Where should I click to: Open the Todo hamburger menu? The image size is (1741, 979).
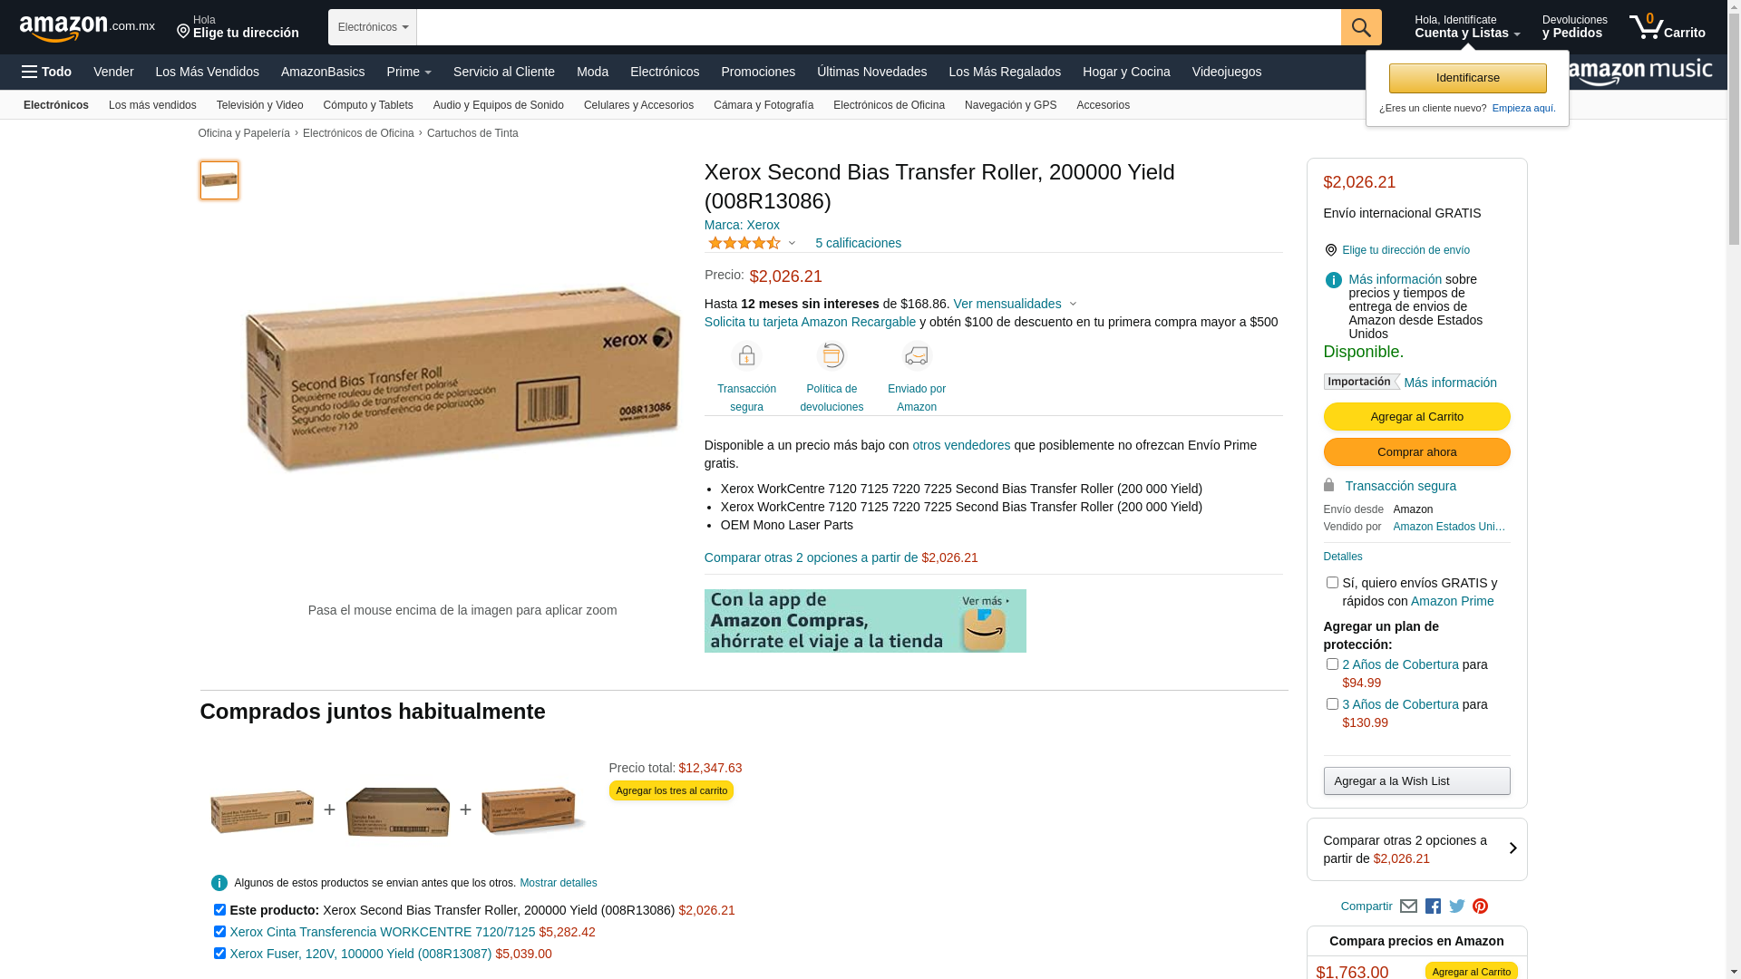click(x=46, y=72)
